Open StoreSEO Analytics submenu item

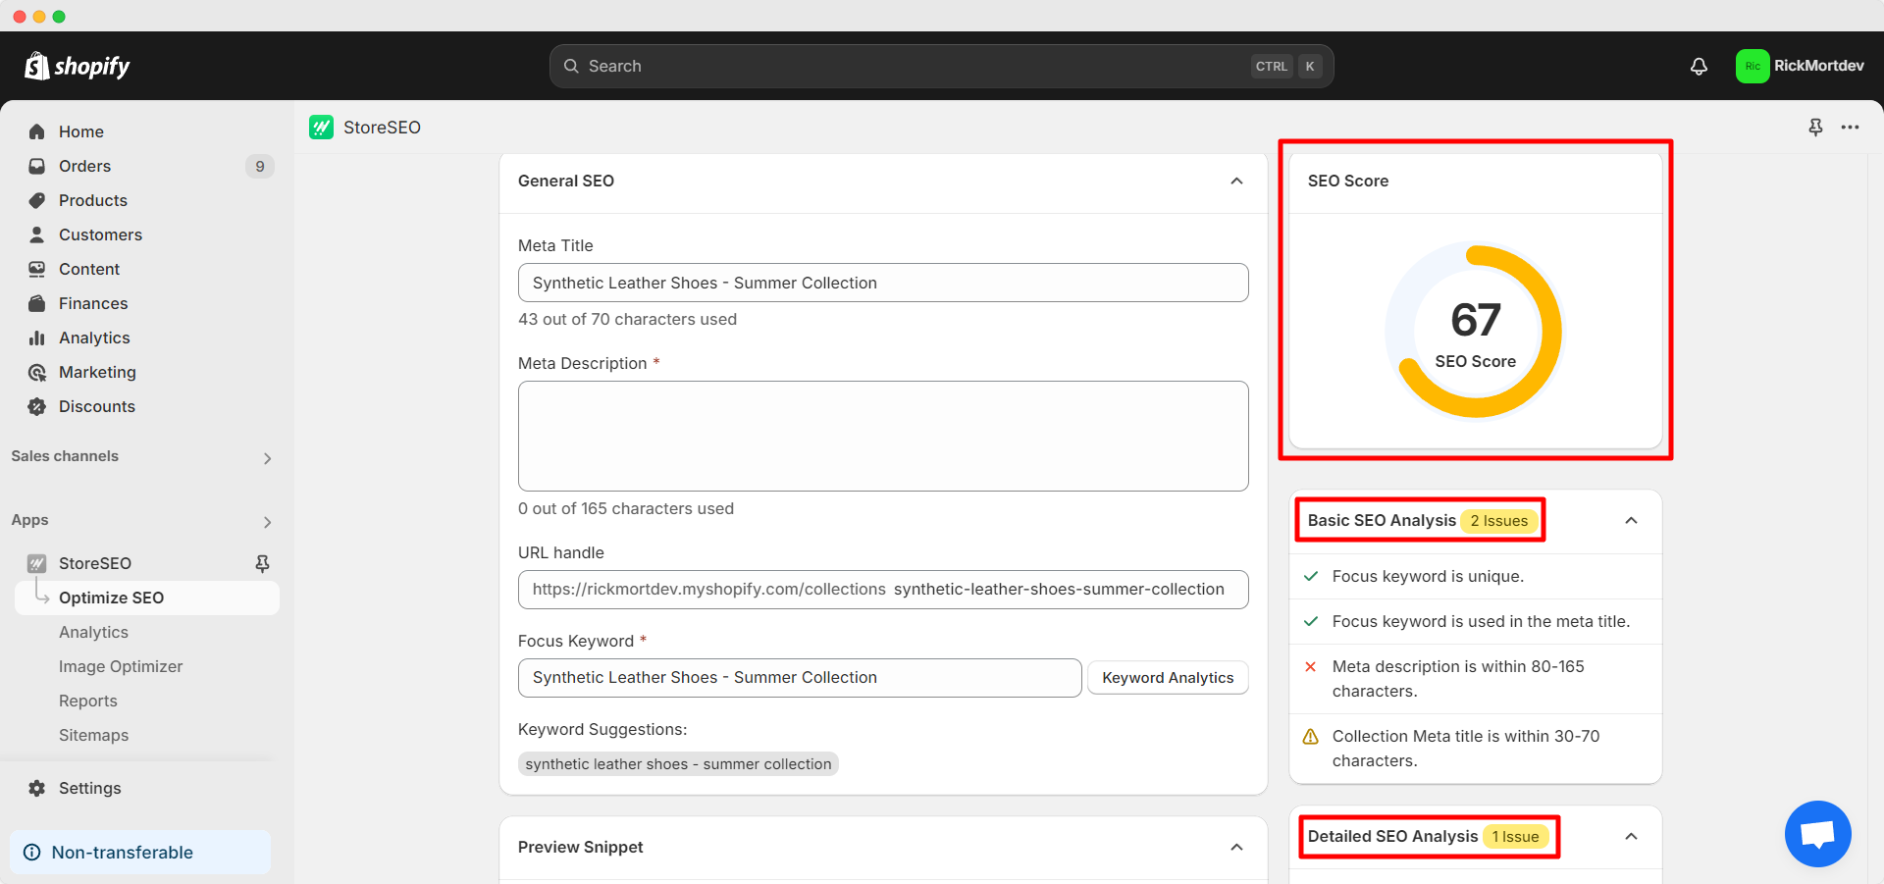tap(93, 632)
